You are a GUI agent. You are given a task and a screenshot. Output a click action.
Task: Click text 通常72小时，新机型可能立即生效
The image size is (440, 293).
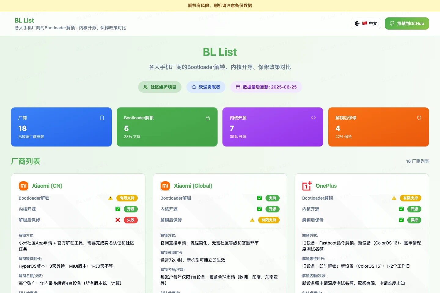193,260
